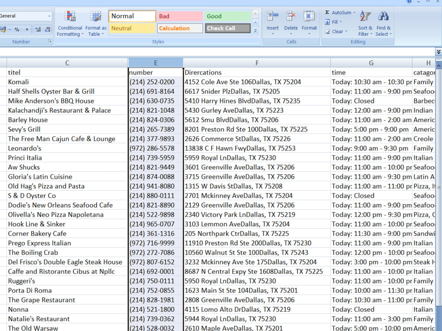Image resolution: width=442 pixels, height=331 pixels.
Task: Select the 'Dirercations' header cell
Action: (x=257, y=72)
